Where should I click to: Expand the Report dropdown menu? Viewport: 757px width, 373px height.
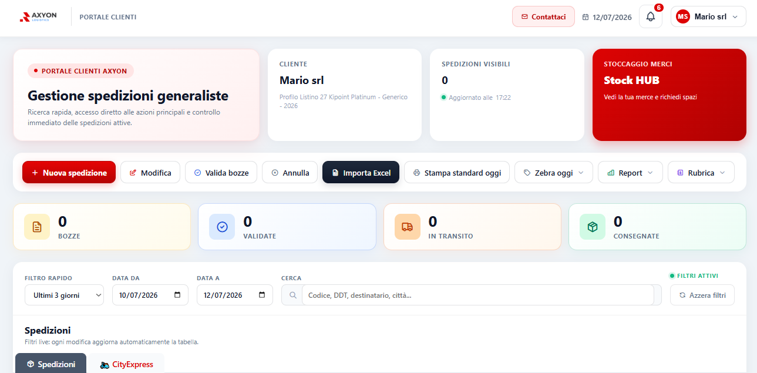[x=650, y=173]
